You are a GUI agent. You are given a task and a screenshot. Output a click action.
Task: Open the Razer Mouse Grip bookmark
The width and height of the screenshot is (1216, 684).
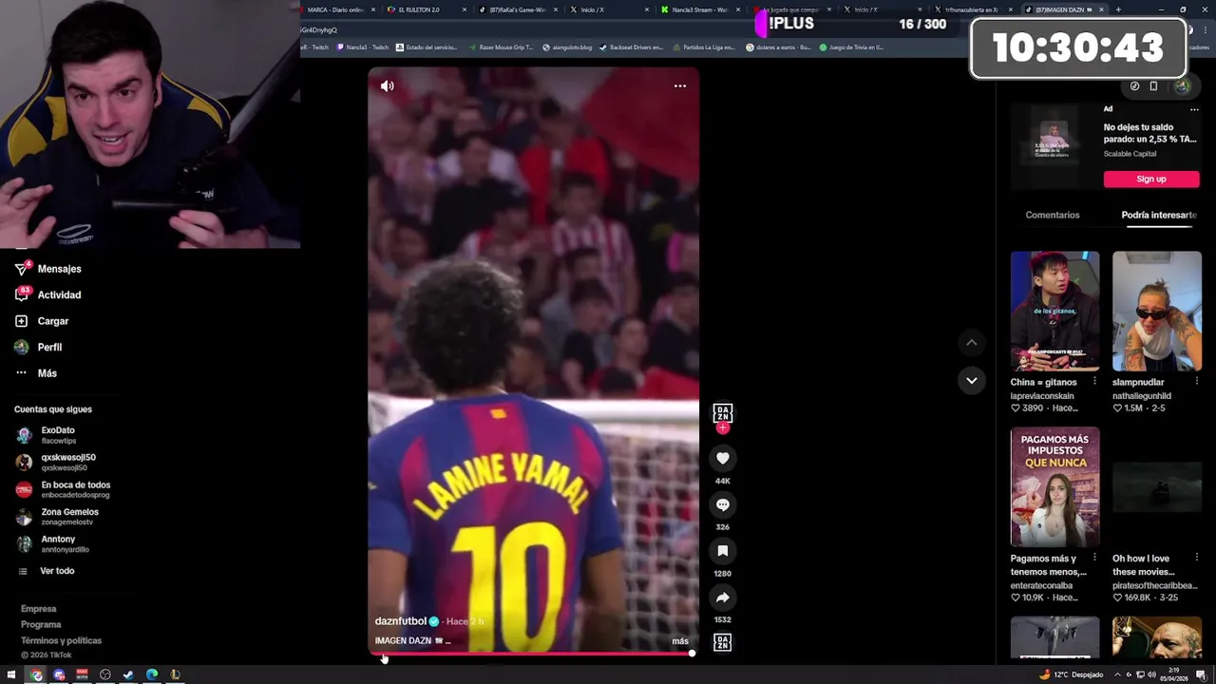point(500,47)
